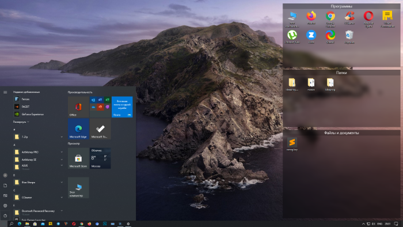Image resolution: width=403 pixels, height=227 pixels.
Task: Open the Recycle Bin (Корзина) icon
Action: (x=349, y=37)
